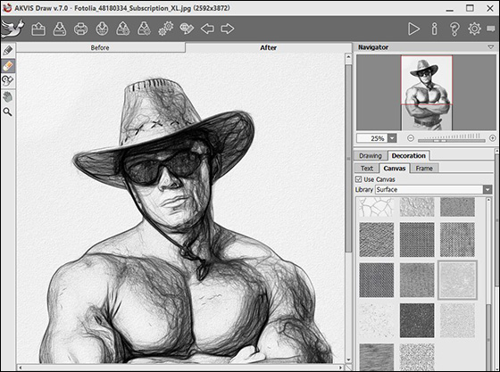Click the Print image printer icon
The image size is (500, 372).
tap(80, 29)
